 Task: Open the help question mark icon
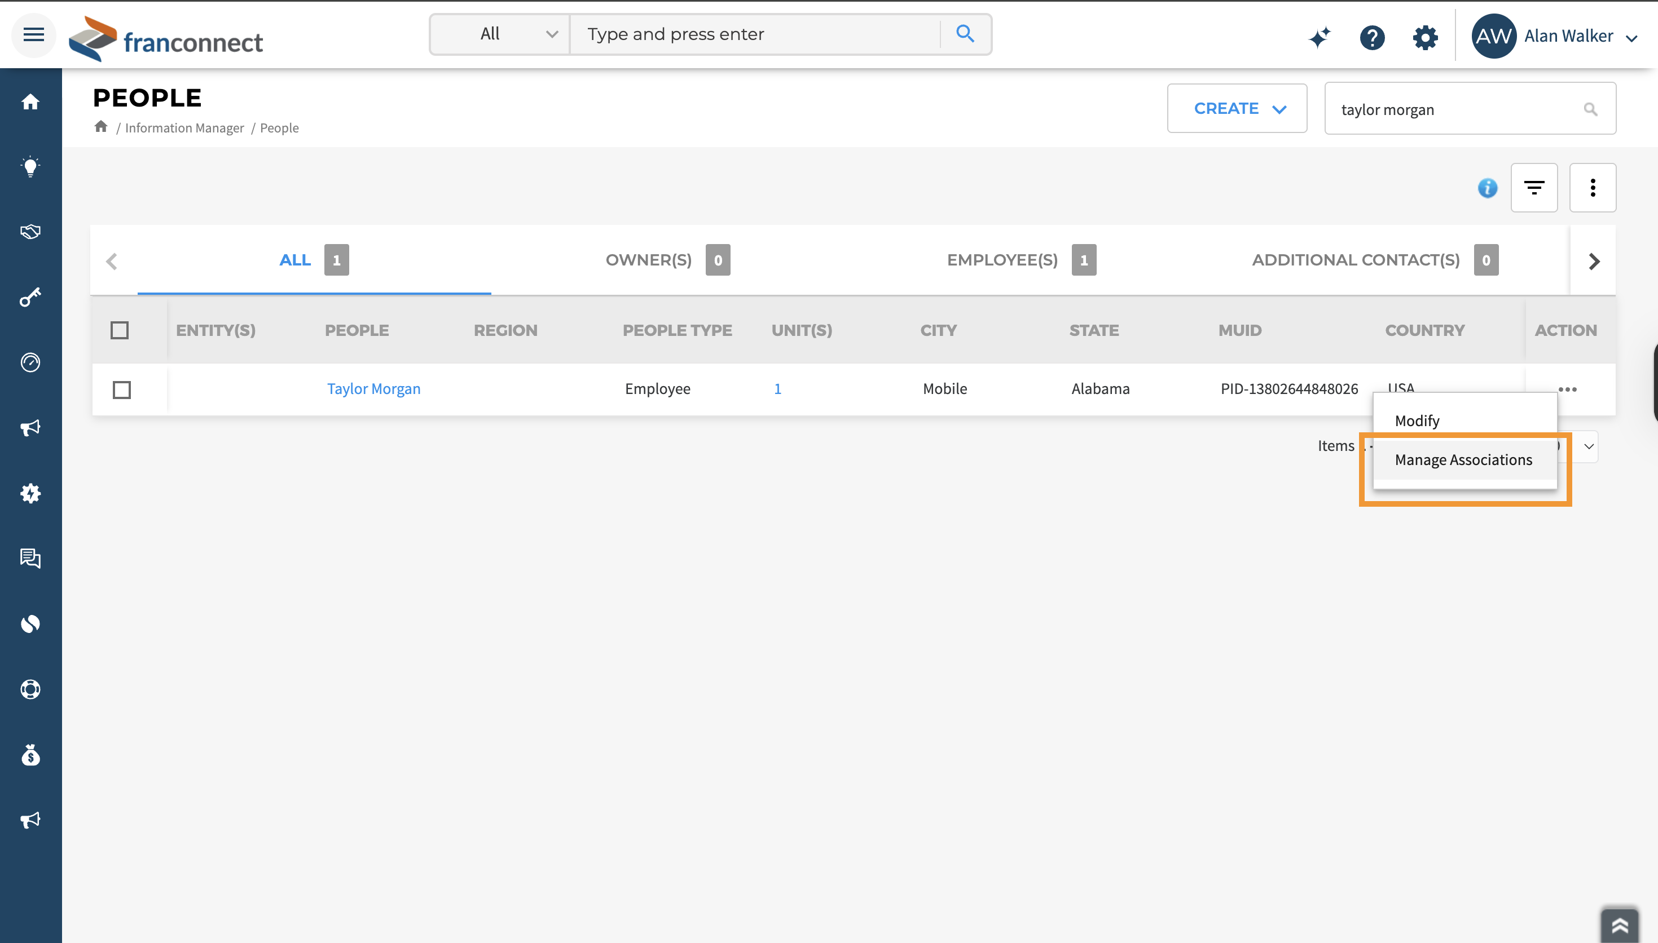click(x=1372, y=37)
